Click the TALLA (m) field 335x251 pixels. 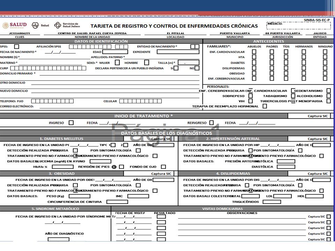click(188, 62)
